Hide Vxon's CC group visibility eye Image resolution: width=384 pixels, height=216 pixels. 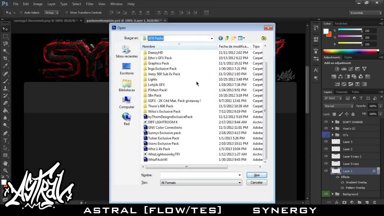pyautogui.click(x=326, y=128)
